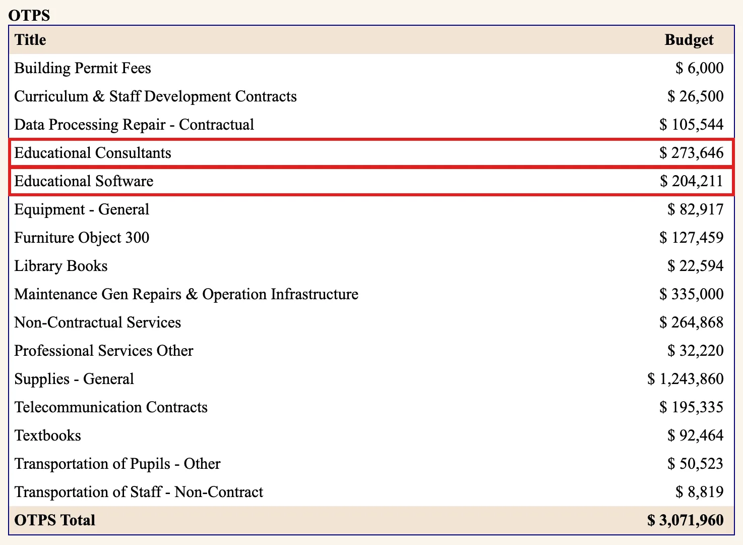Click the $ 204,211 budget amount
Viewport: 743px width, 545px height.
click(692, 181)
